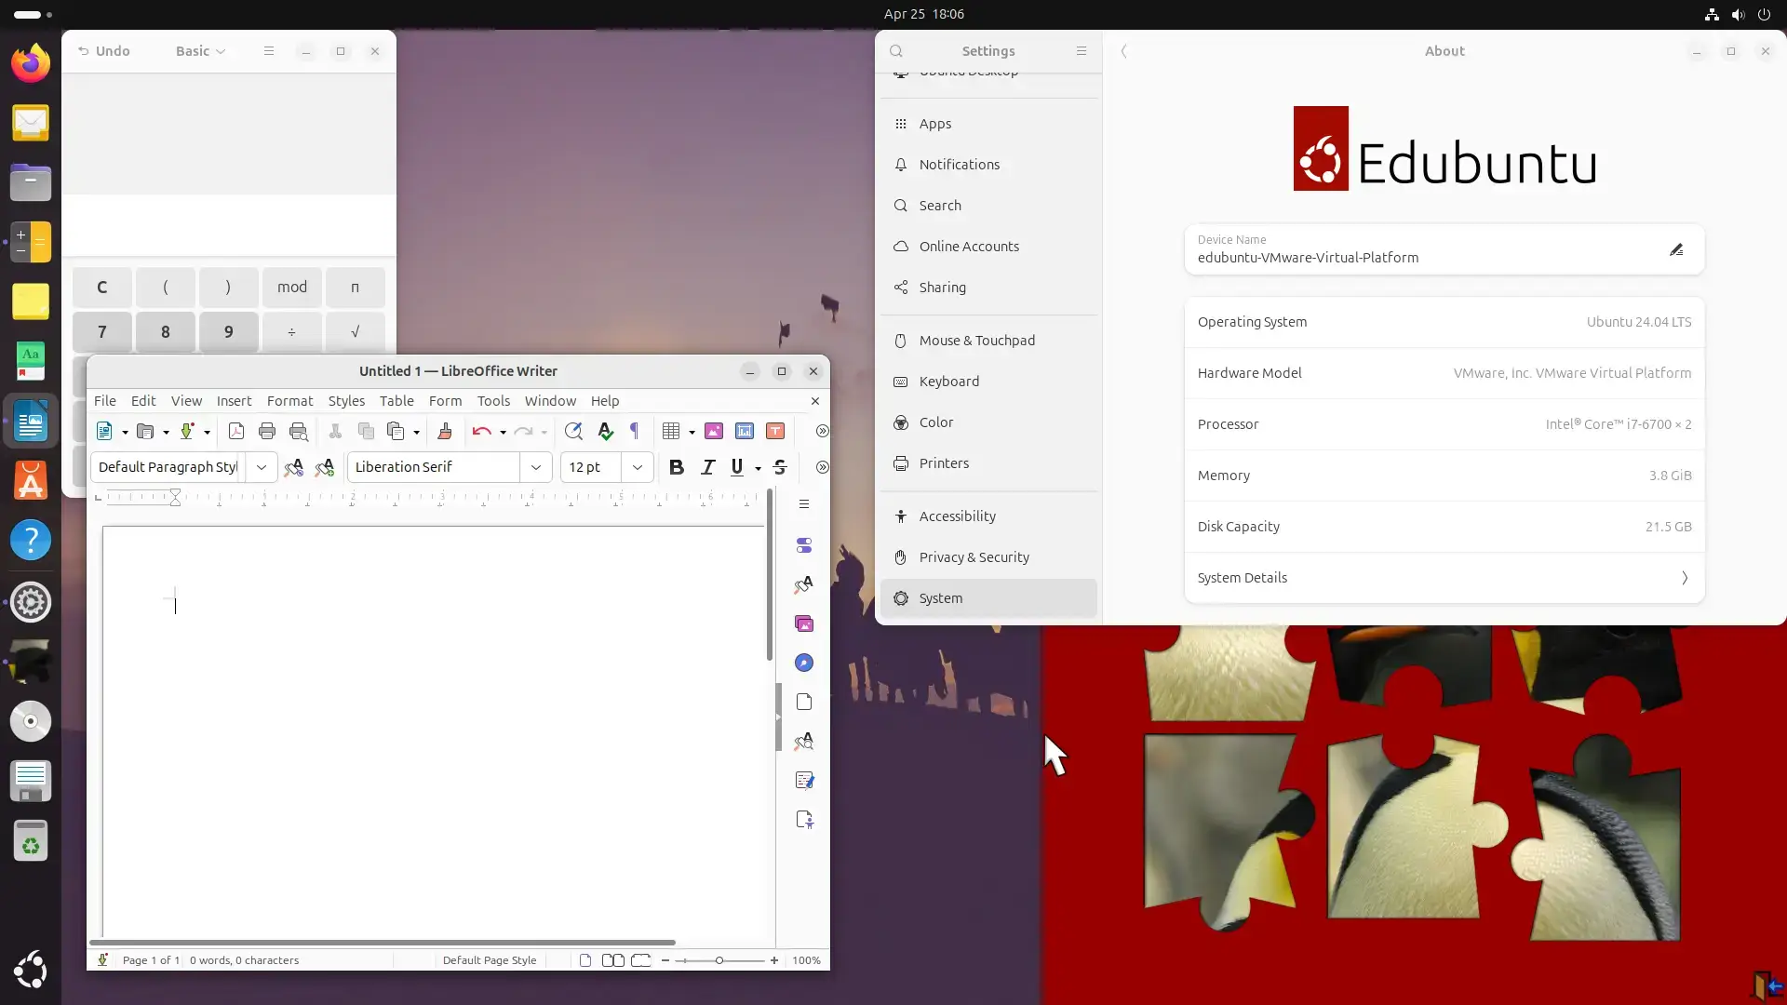Click New Style from Selection icon
This screenshot has height=1005, width=1787.
click(x=324, y=467)
